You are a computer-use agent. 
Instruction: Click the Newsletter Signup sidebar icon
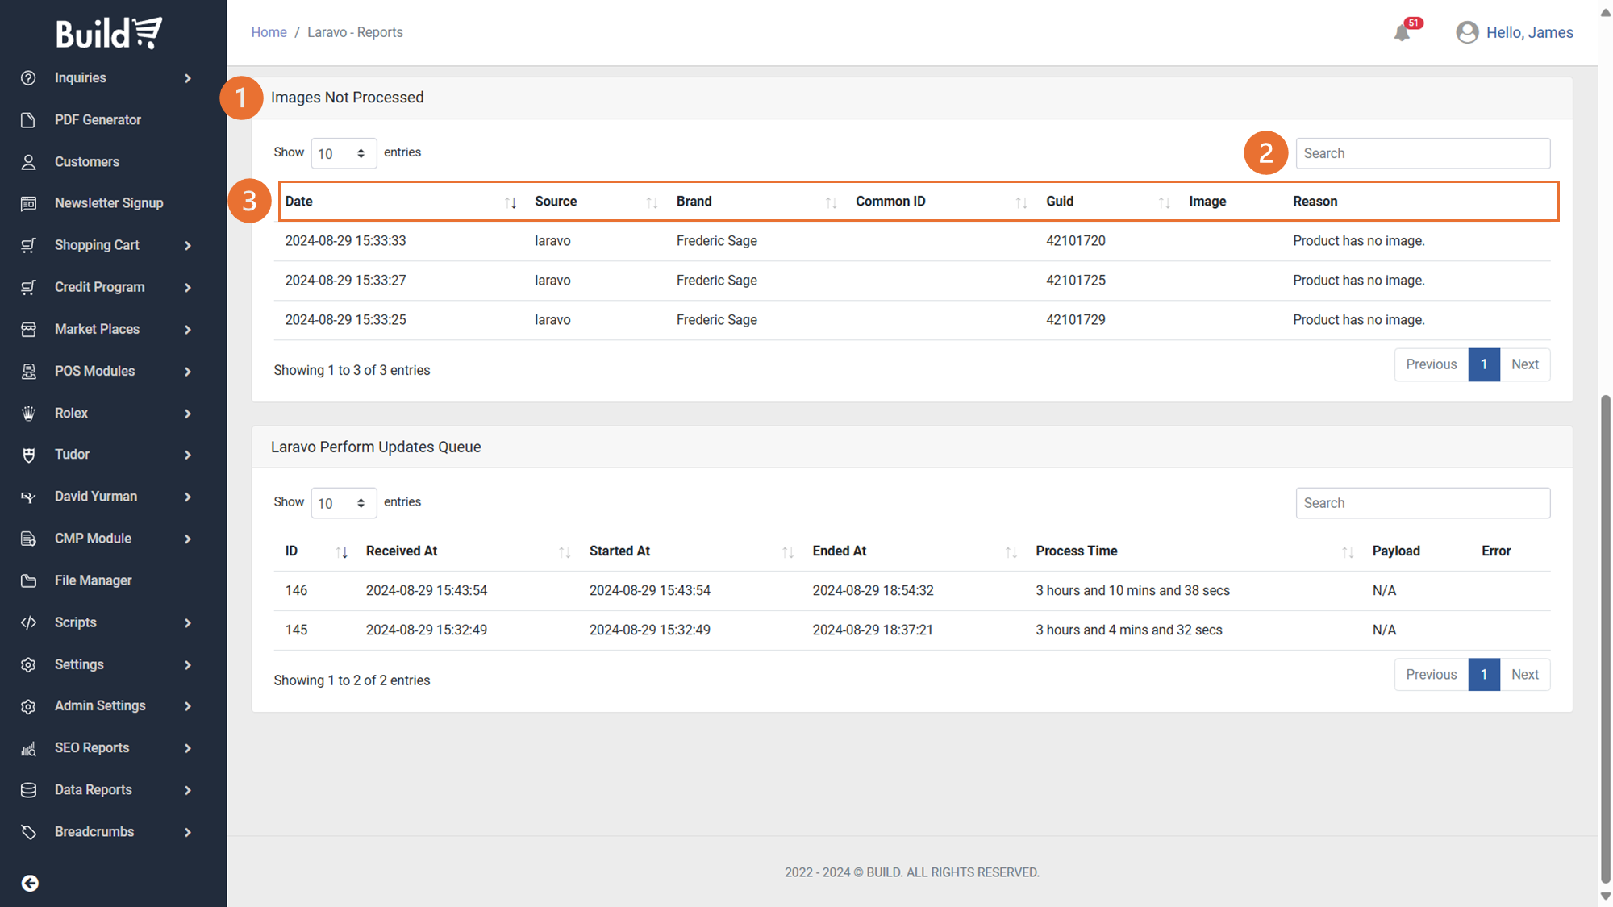(28, 203)
